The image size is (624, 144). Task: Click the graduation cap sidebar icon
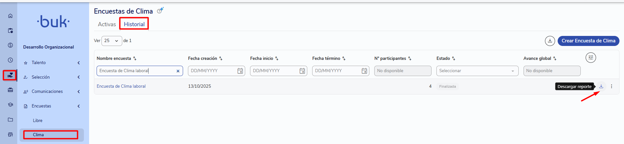[10, 105]
